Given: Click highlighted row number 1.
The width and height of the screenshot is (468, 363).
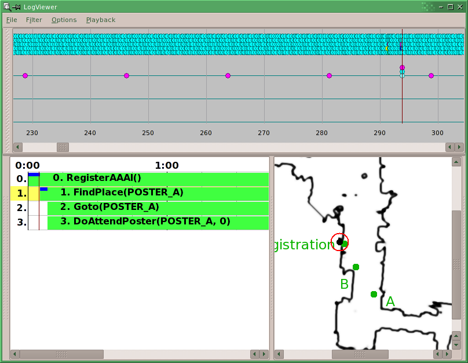Looking at the screenshot, I should (21, 194).
